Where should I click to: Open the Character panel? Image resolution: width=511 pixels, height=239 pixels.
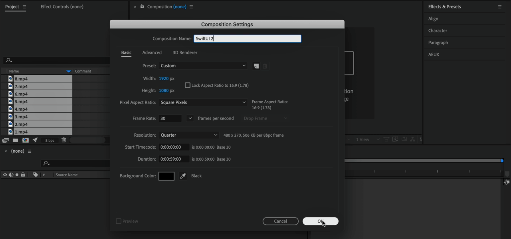pyautogui.click(x=438, y=31)
